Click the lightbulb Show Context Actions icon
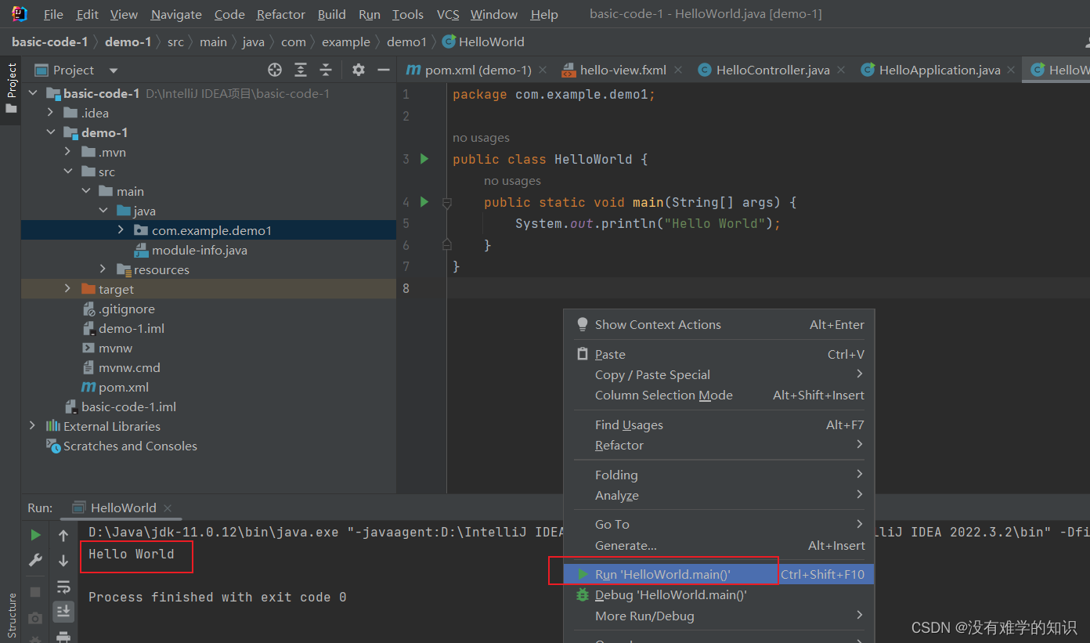This screenshot has height=643, width=1090. pyautogui.click(x=583, y=324)
